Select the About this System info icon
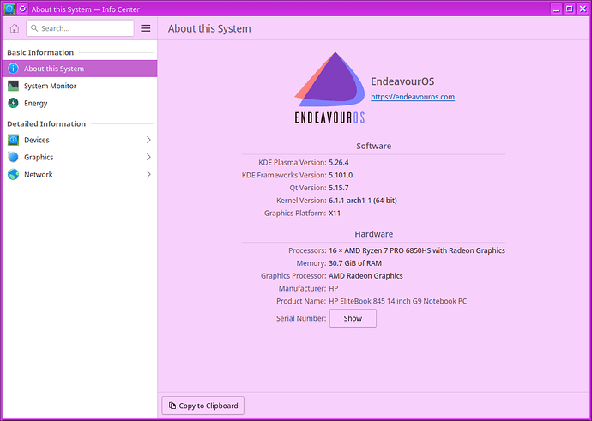Viewport: 592px width, 421px height. [x=13, y=69]
